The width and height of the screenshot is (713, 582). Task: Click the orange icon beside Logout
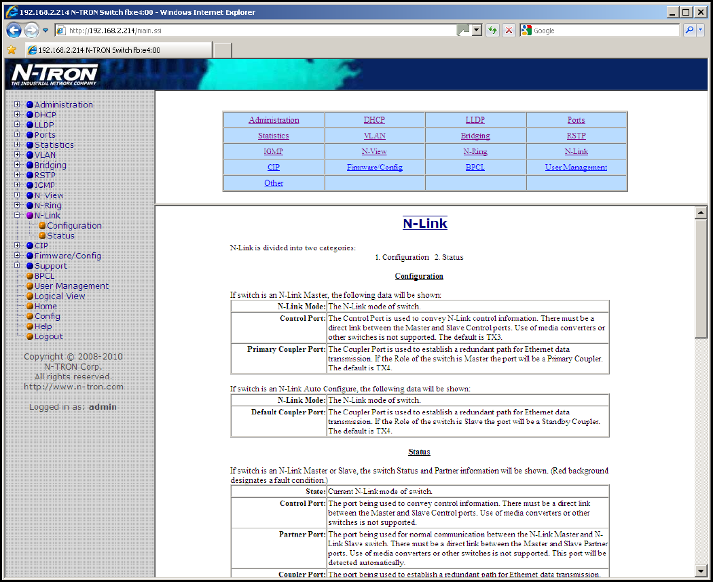click(x=30, y=336)
